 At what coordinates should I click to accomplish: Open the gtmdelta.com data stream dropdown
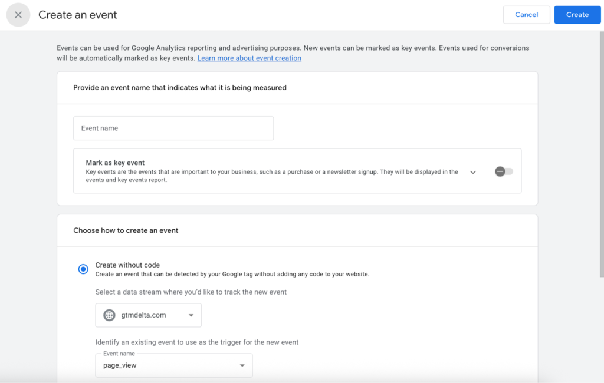148,315
